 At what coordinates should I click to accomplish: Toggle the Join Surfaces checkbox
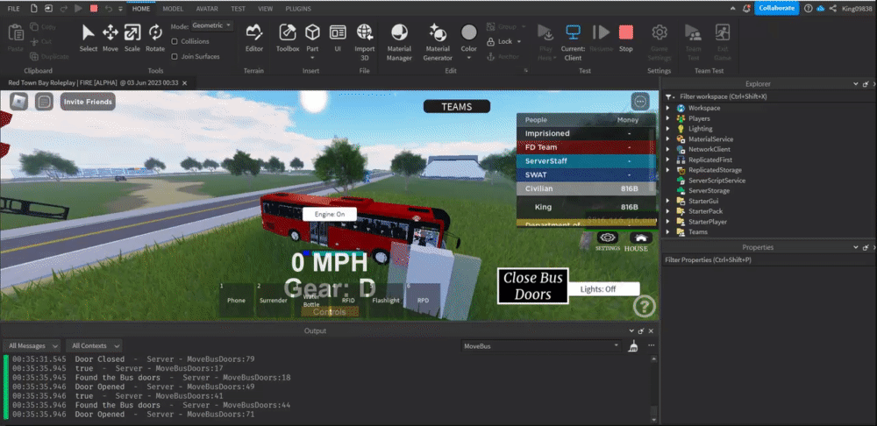[x=175, y=56]
